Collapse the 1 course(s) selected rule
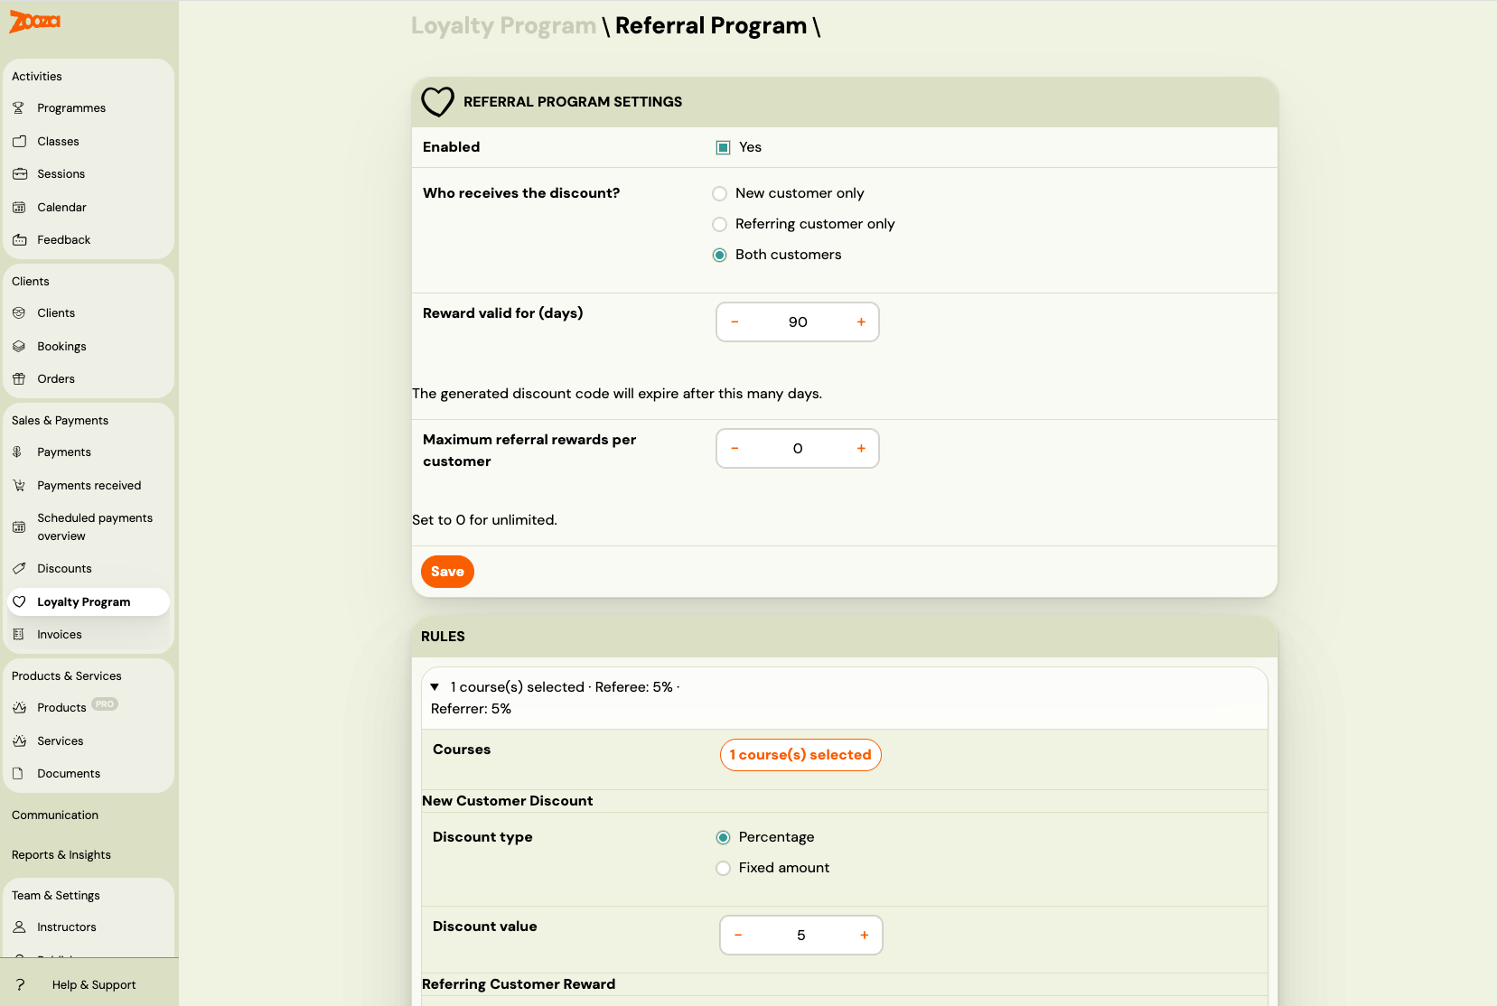Viewport: 1497px width, 1006px height. [435, 687]
